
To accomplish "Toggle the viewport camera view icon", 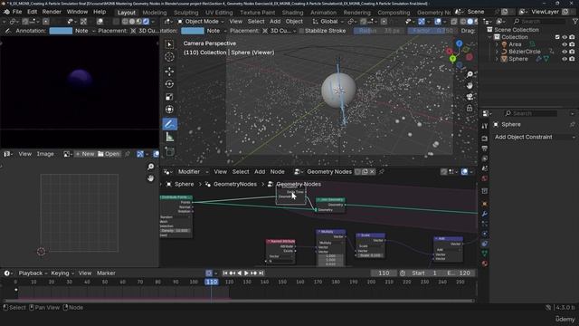I will 470,97.
